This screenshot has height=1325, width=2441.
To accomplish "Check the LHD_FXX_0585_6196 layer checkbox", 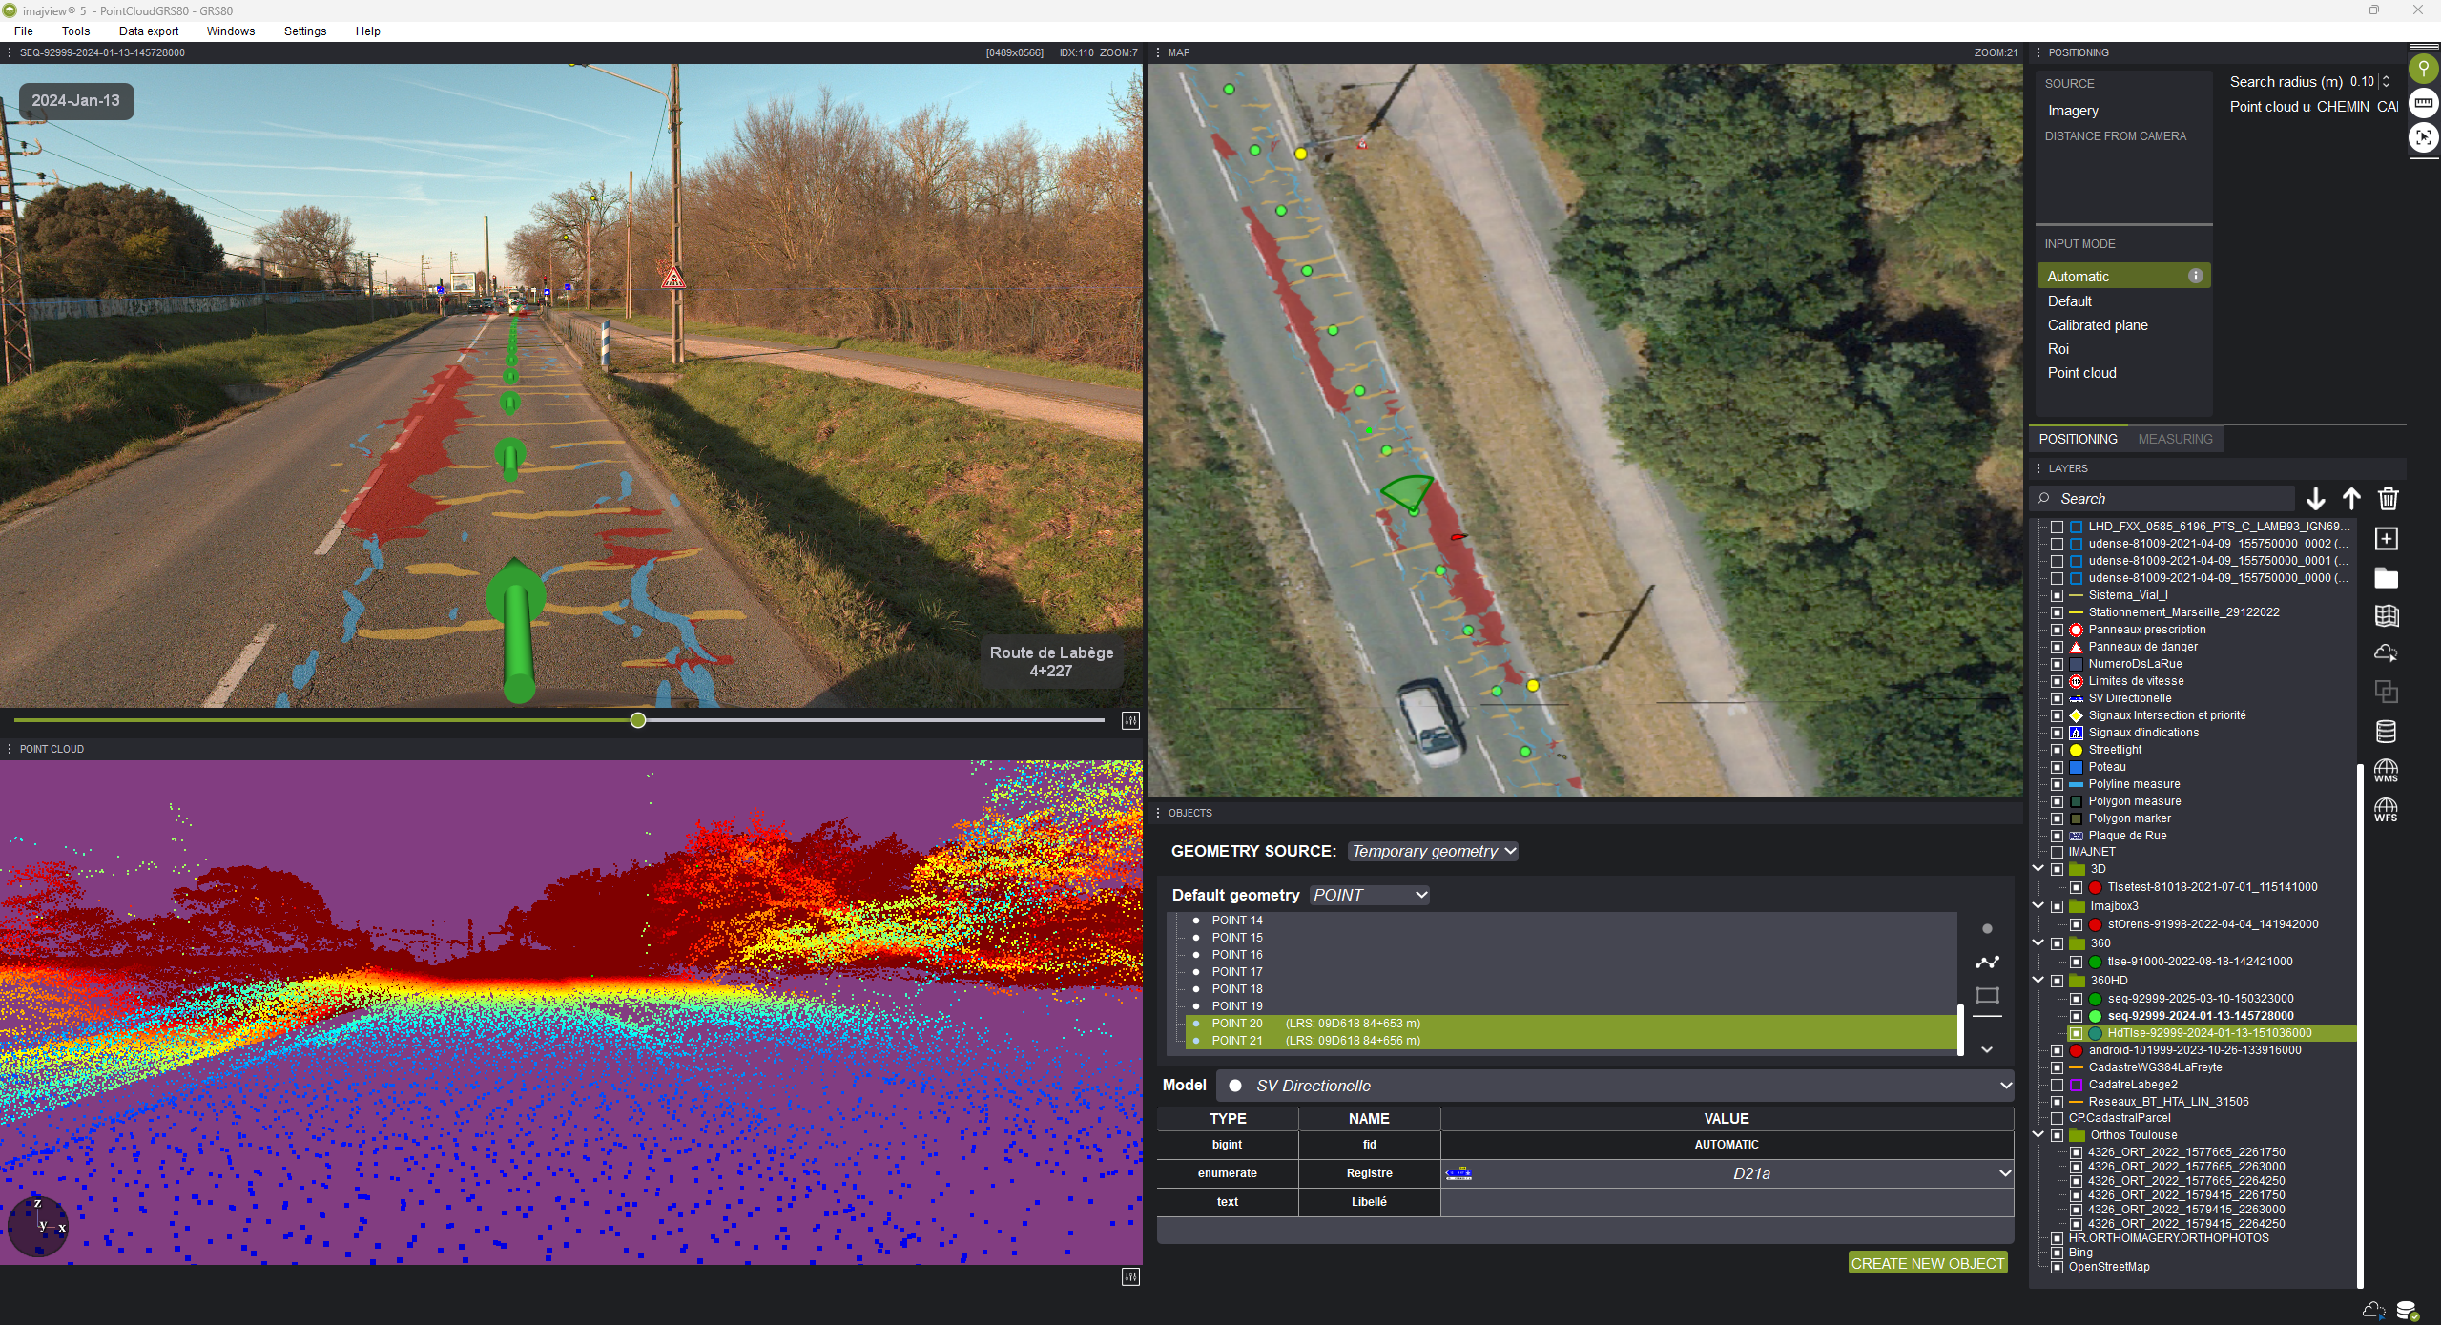I will click(x=2057, y=527).
